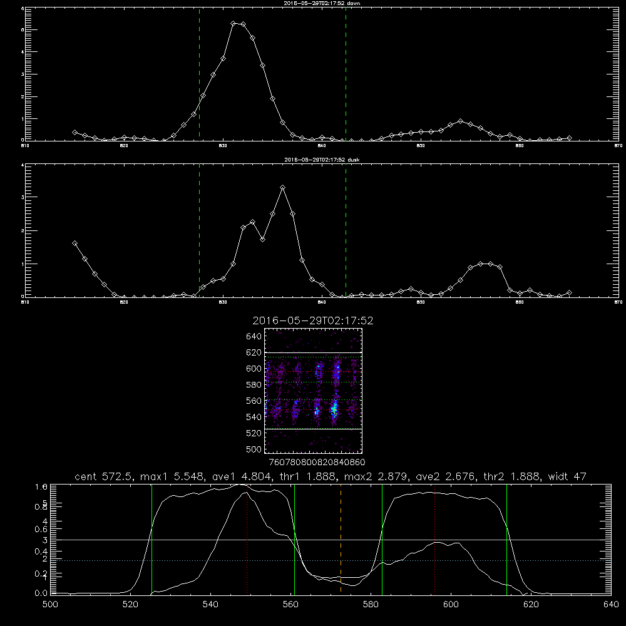Click the dawn plot title text
Image resolution: width=626 pixels, height=626 pixels.
(322, 3)
